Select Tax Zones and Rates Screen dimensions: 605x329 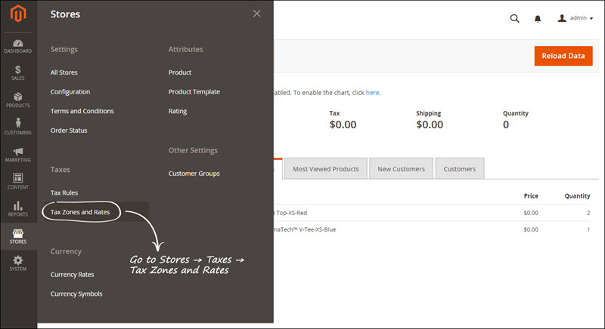(x=80, y=212)
